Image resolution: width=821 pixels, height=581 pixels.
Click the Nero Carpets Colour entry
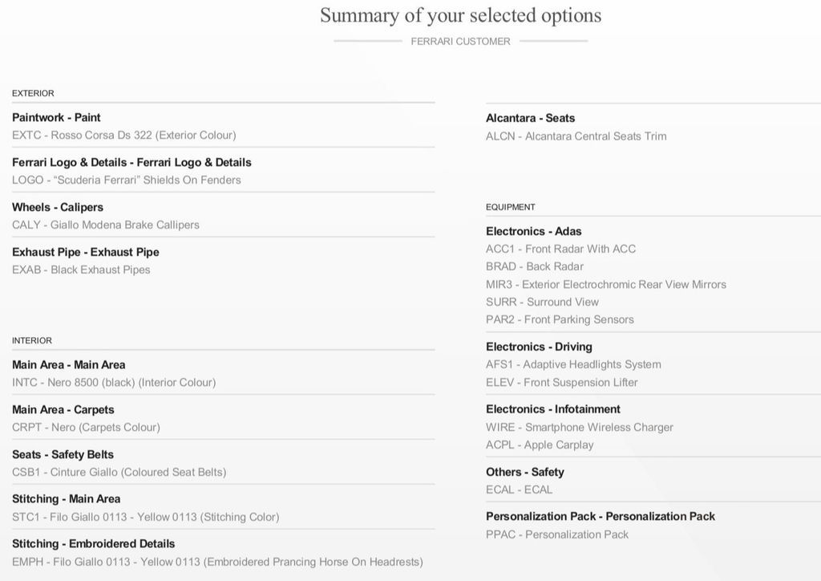click(x=86, y=428)
